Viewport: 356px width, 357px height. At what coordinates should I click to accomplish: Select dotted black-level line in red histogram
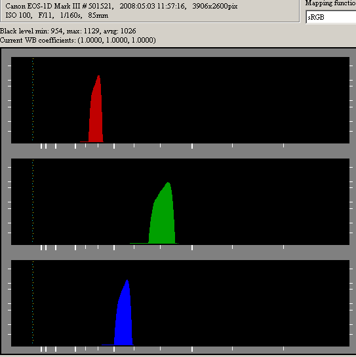tap(33, 100)
